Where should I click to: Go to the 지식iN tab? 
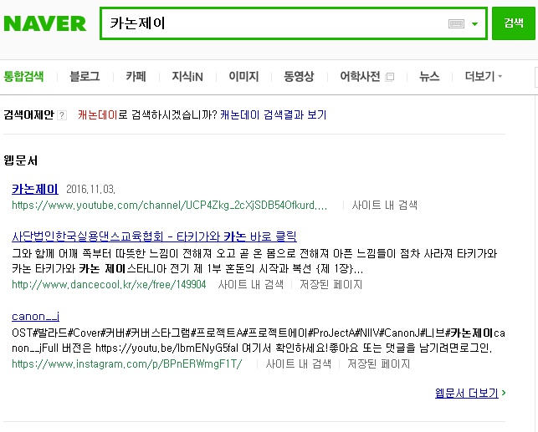[x=187, y=76]
